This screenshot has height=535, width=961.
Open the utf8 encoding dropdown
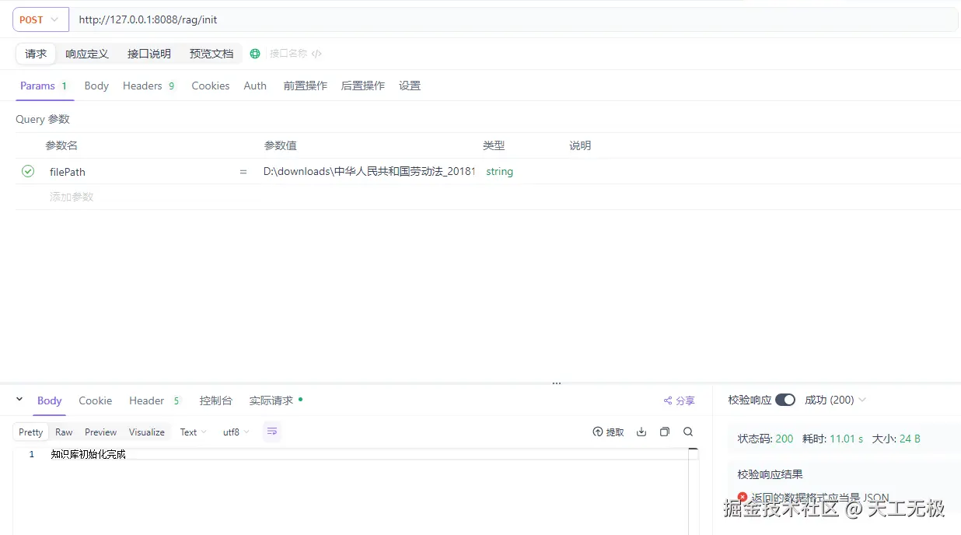click(x=236, y=432)
